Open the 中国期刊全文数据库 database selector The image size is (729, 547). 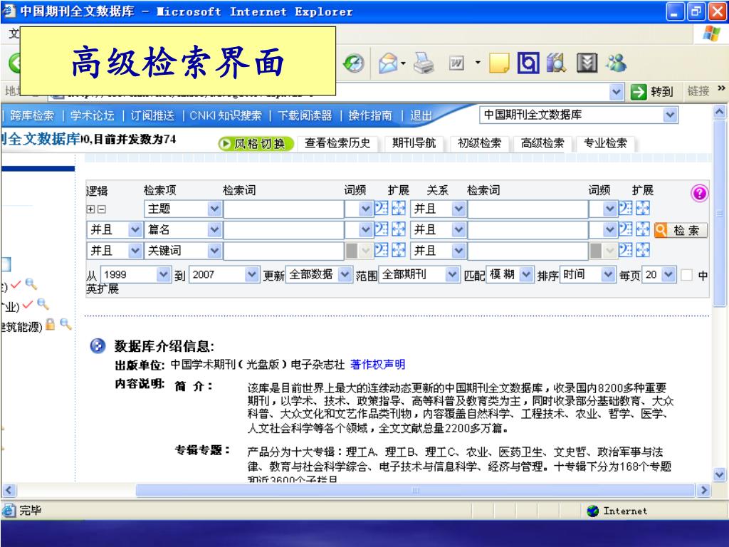pos(578,115)
